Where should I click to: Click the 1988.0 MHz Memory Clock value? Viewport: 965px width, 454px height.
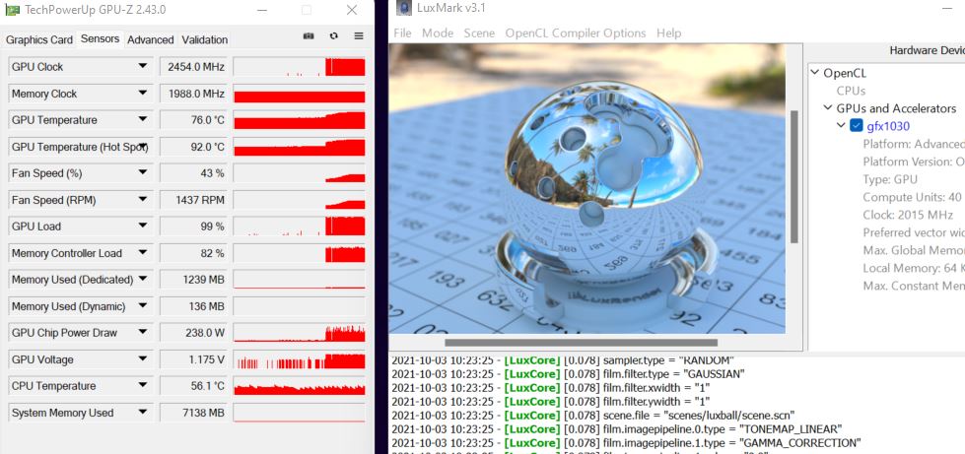click(x=193, y=94)
